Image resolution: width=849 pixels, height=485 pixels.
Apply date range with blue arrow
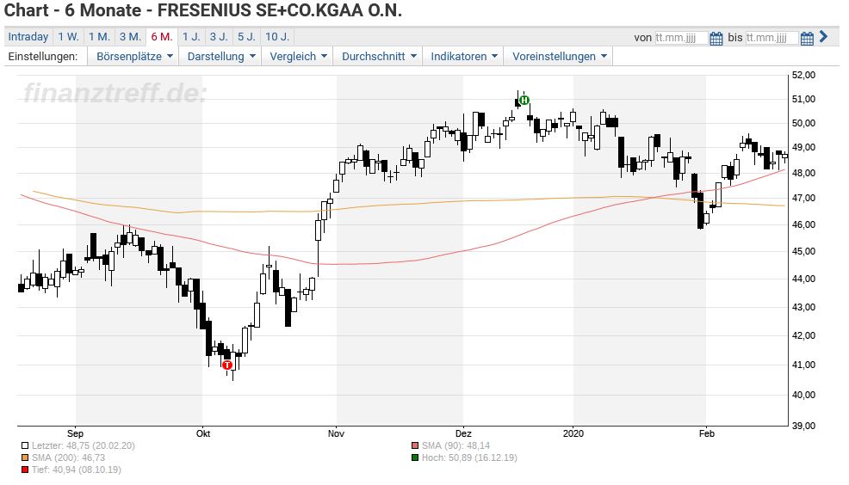(823, 37)
